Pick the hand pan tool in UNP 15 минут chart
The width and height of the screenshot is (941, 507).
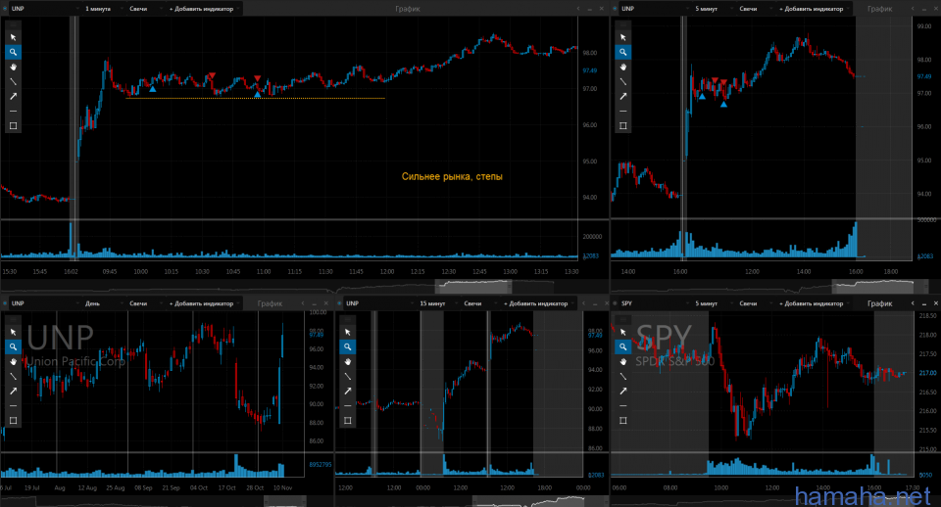347,361
